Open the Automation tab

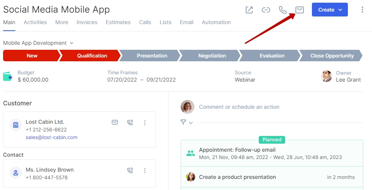point(216,22)
